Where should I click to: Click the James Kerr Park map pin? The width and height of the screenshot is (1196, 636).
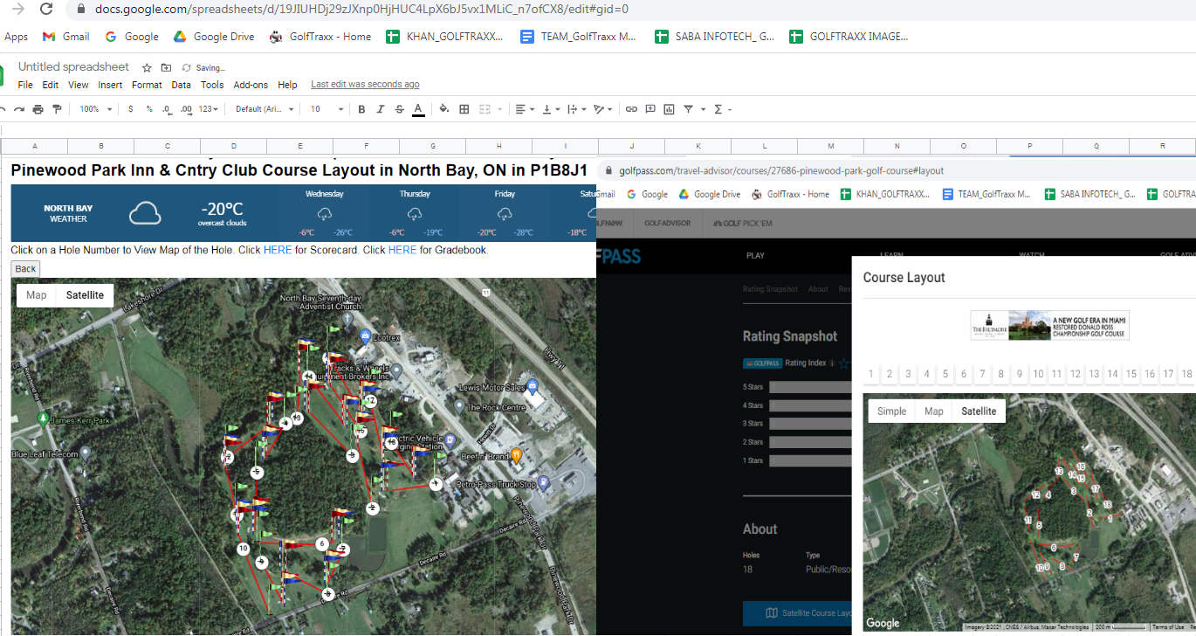pos(42,419)
